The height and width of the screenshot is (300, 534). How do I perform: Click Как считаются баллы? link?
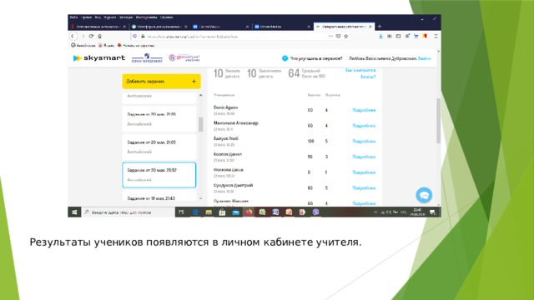pos(360,73)
